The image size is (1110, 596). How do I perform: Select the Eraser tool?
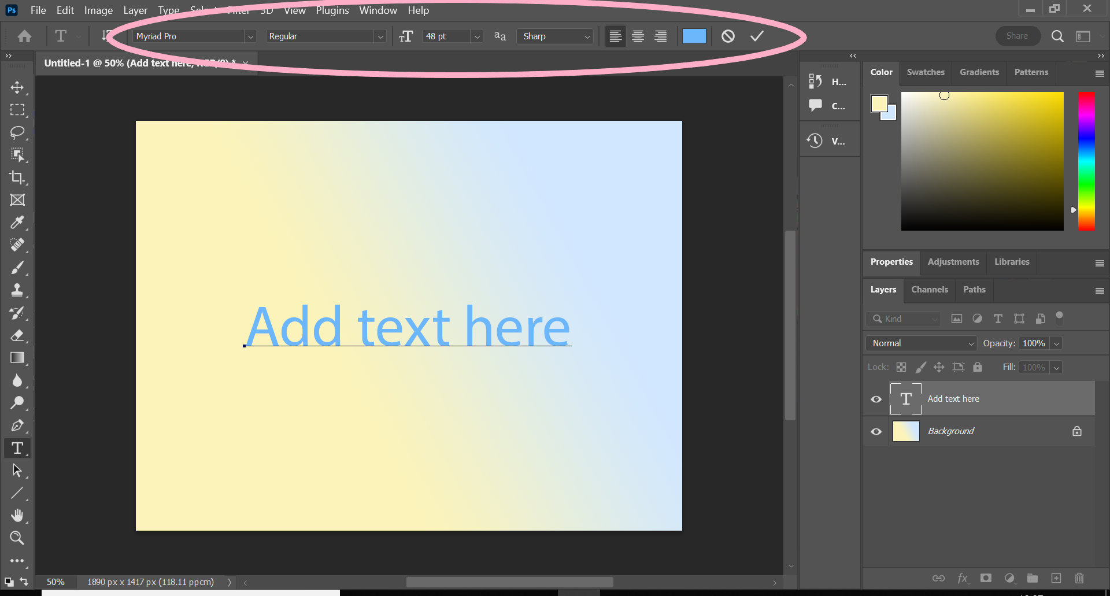pos(17,335)
